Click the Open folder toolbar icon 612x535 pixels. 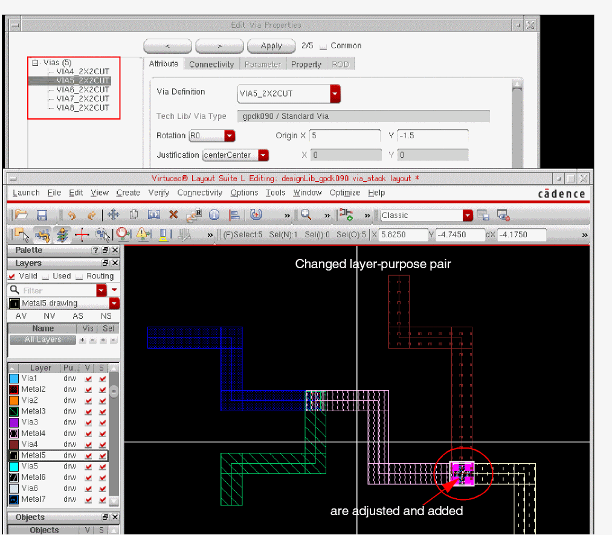click(x=21, y=215)
